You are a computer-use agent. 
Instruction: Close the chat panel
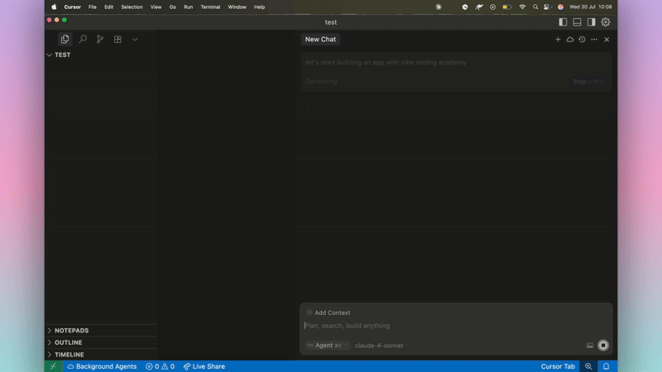pos(607,39)
